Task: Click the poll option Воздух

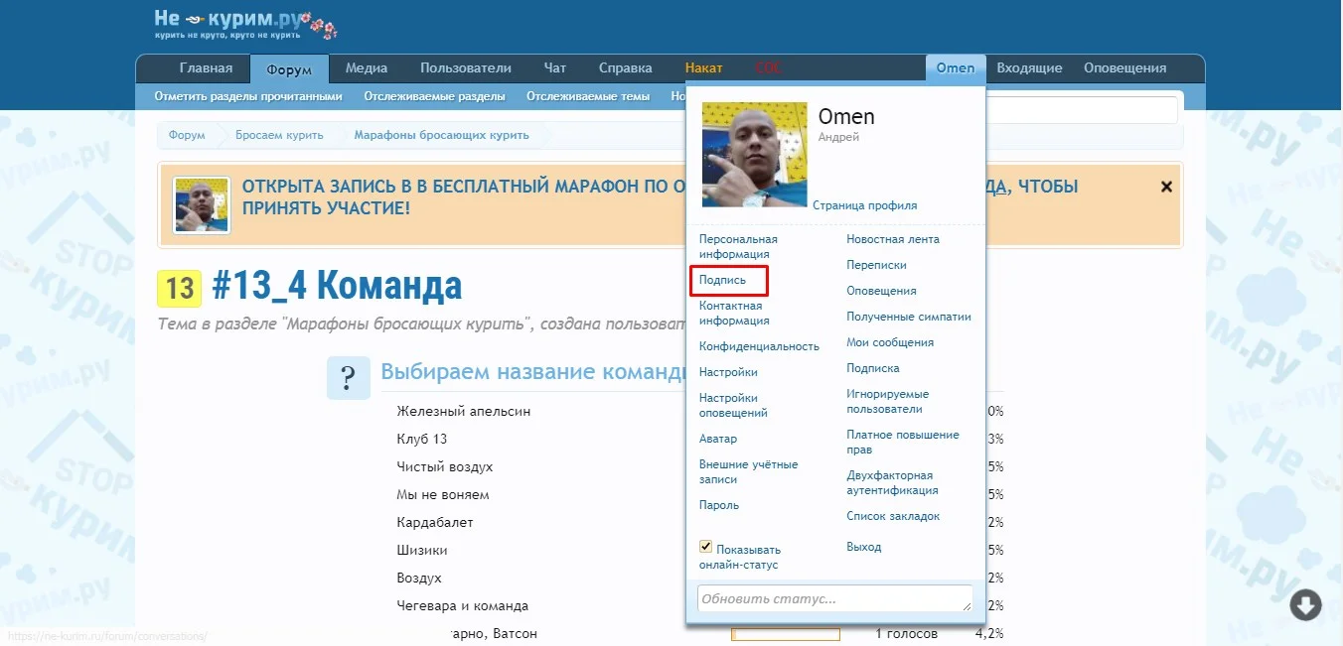Action: click(419, 578)
